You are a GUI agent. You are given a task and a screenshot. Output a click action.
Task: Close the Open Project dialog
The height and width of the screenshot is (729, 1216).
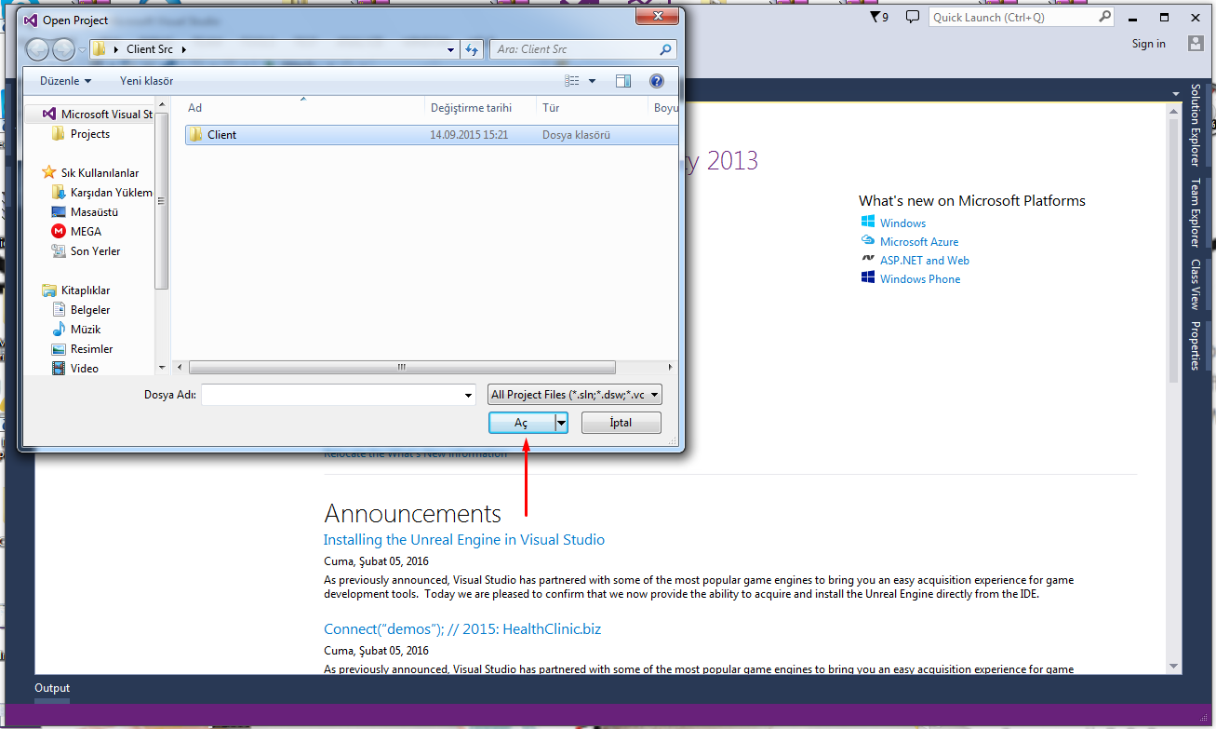[658, 18]
